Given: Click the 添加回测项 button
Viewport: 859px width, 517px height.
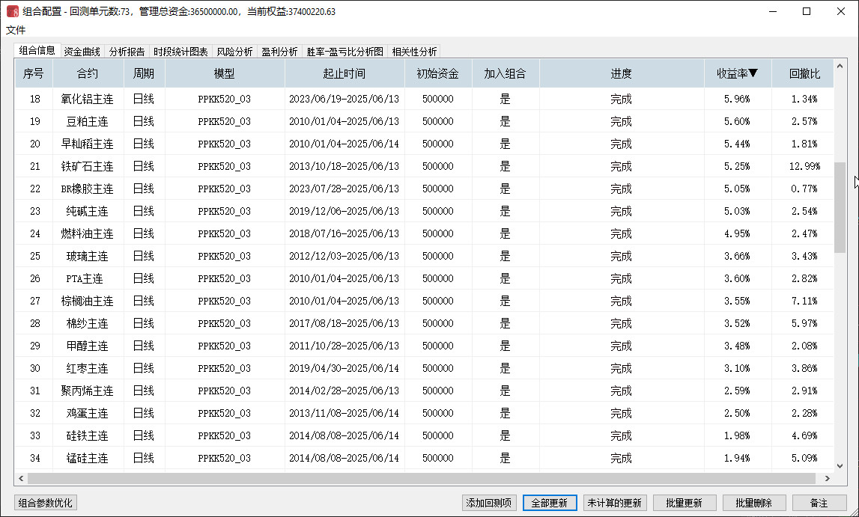Looking at the screenshot, I should click(489, 503).
